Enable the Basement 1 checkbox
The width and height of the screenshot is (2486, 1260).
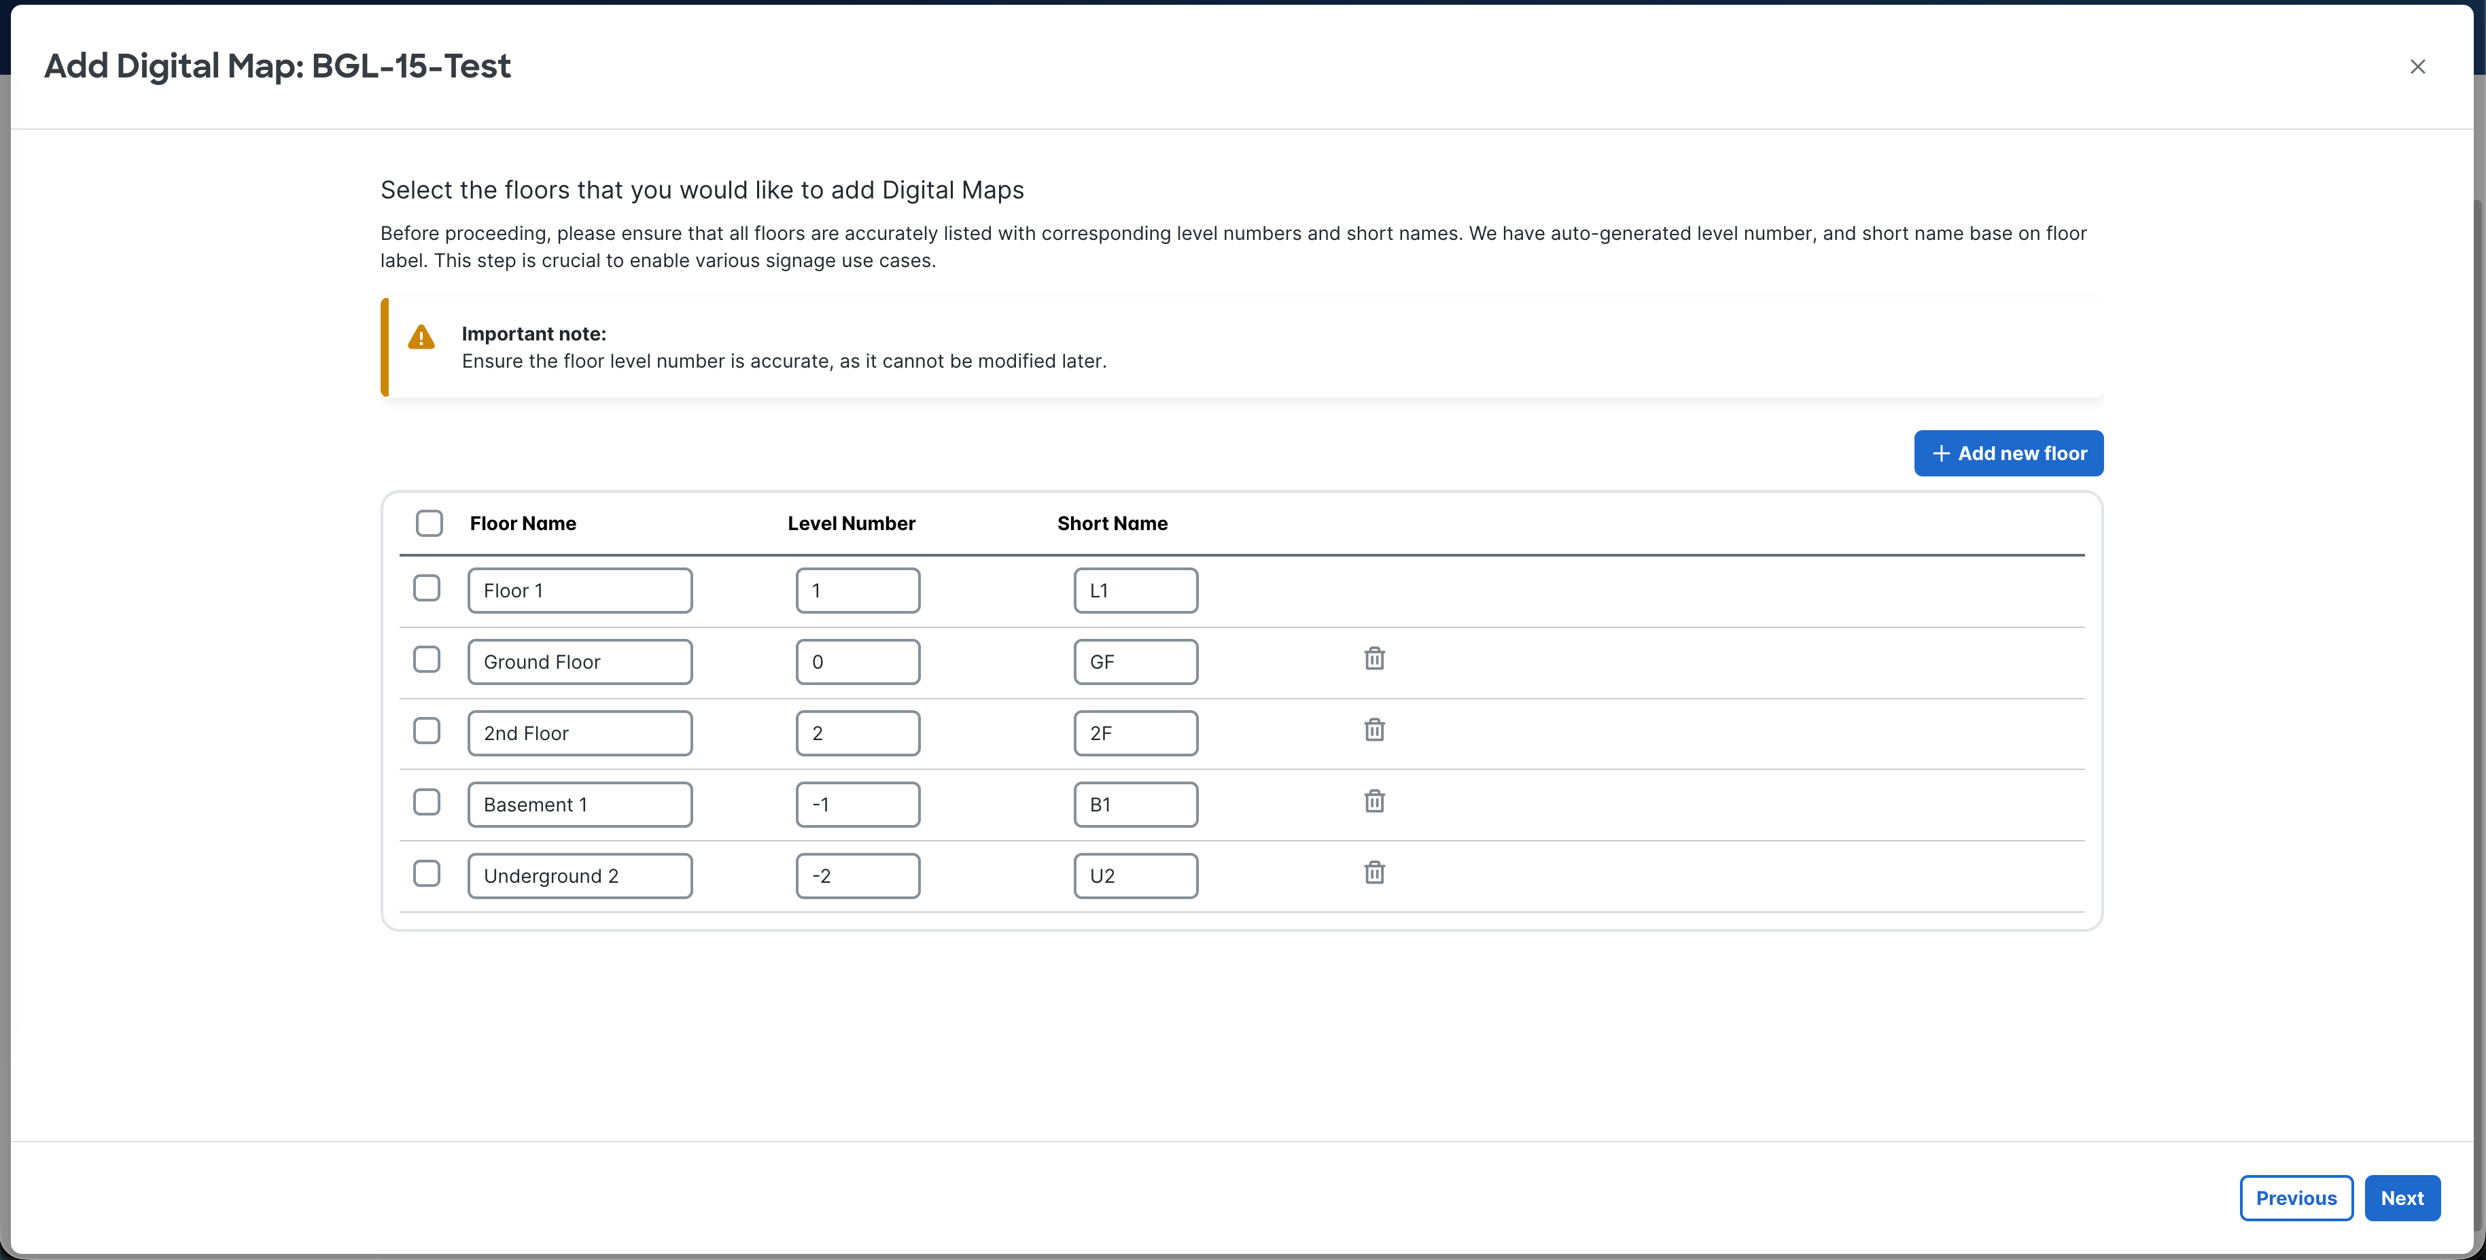pyautogui.click(x=427, y=803)
